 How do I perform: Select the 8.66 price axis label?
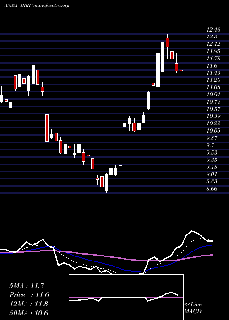(x=212, y=188)
